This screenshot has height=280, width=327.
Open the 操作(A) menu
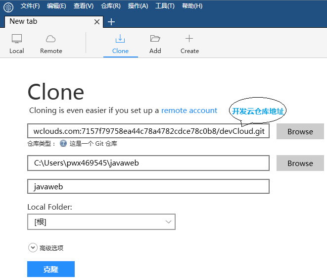tap(138, 6)
